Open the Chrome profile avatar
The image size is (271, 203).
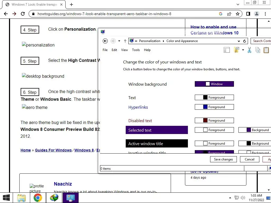257,14
